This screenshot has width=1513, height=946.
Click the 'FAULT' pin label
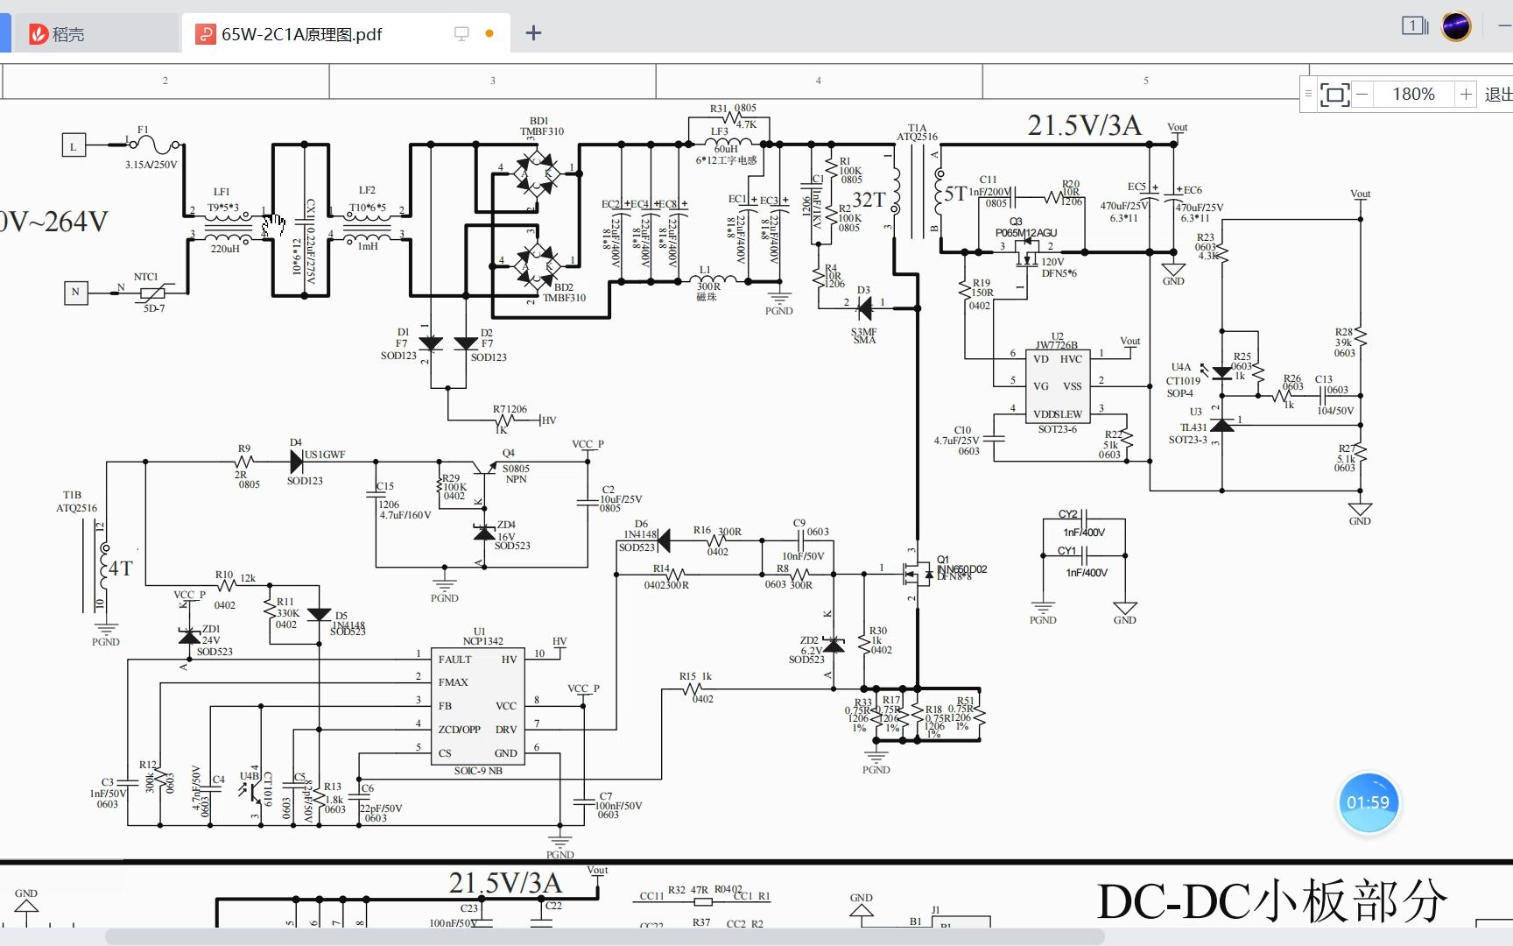point(455,660)
